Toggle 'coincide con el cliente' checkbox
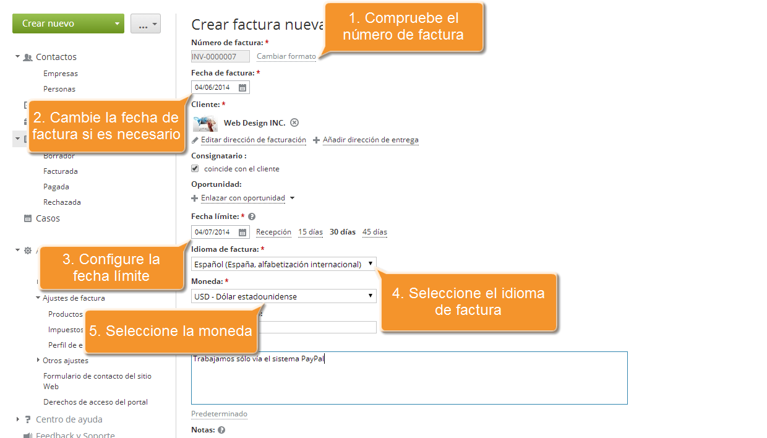Screen dimensions: 767x438 [195, 168]
